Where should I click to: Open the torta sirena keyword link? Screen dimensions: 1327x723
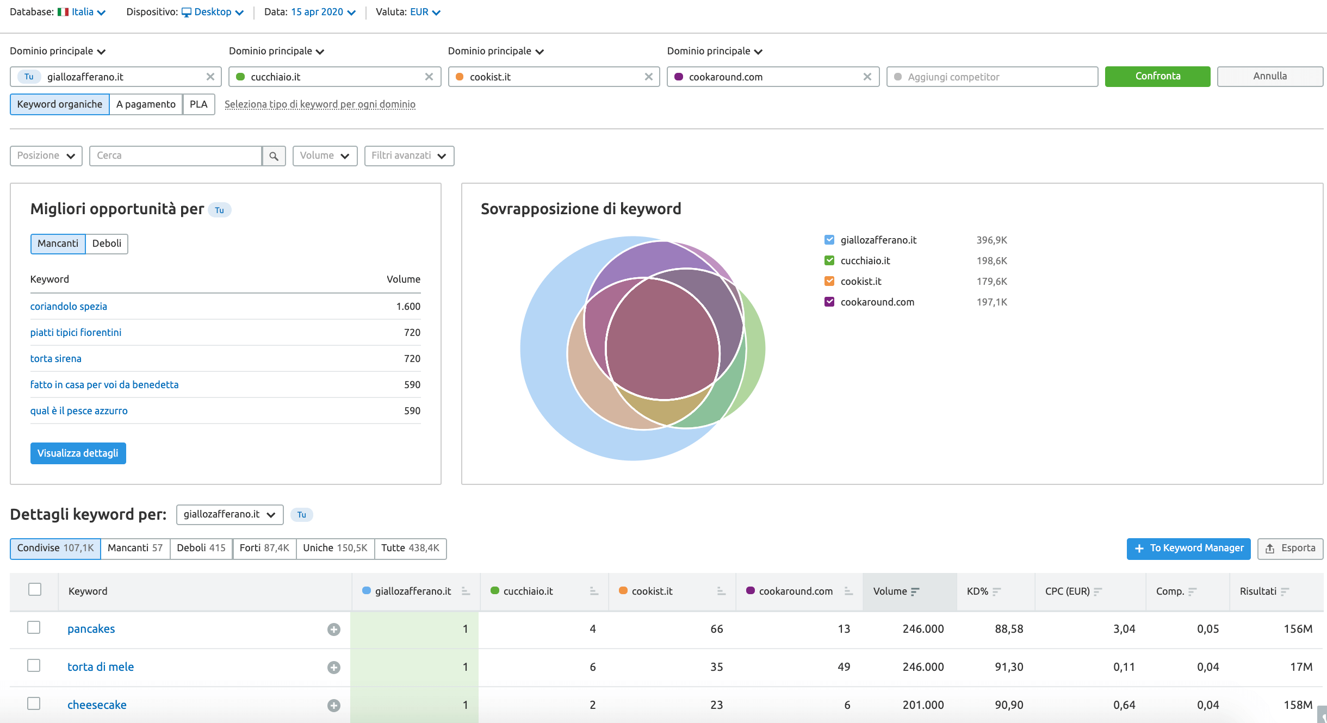click(56, 359)
